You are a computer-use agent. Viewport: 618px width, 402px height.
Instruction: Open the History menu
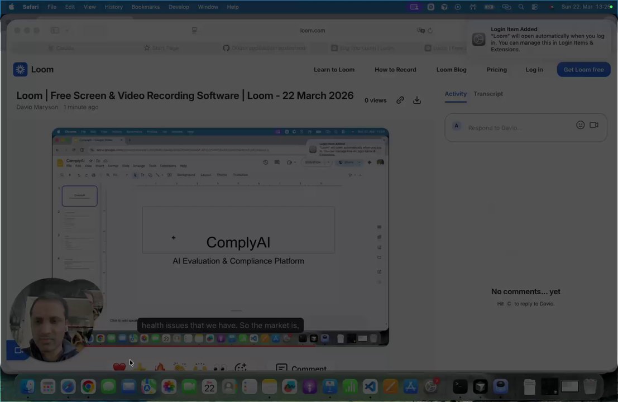click(113, 7)
